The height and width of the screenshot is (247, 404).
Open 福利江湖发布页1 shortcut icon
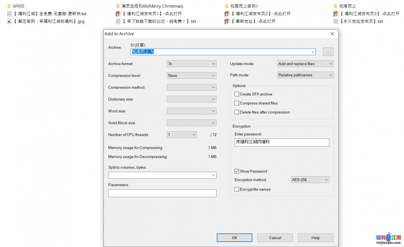click(x=118, y=14)
